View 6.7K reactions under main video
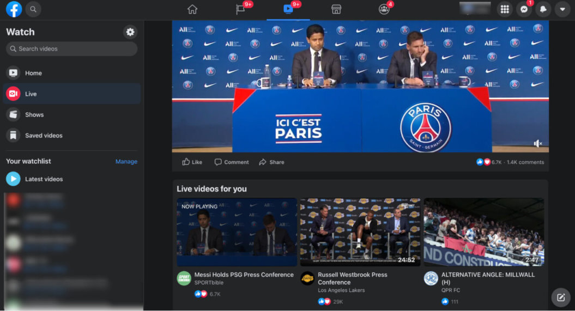 [488, 162]
